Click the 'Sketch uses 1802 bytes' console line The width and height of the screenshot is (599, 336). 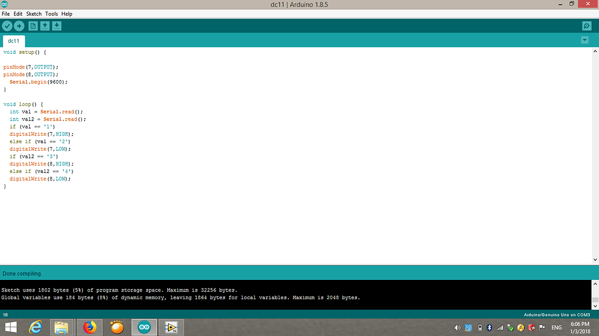click(119, 290)
